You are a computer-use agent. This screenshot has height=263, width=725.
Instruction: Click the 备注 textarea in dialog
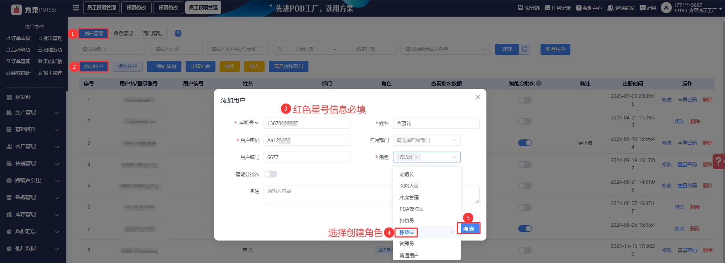(x=372, y=194)
